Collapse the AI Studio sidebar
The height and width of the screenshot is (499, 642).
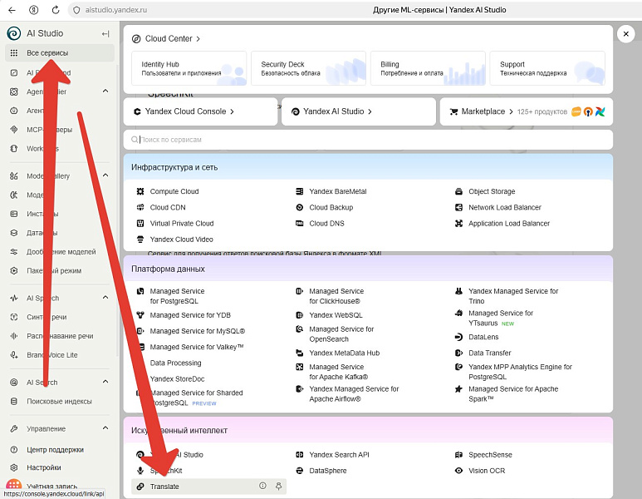pyautogui.click(x=105, y=33)
